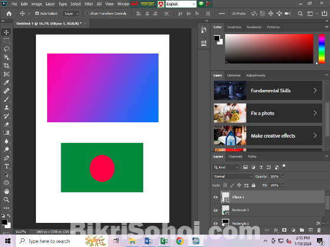Select the Frame tool
This screenshot has height=247, width=330.
point(6,74)
